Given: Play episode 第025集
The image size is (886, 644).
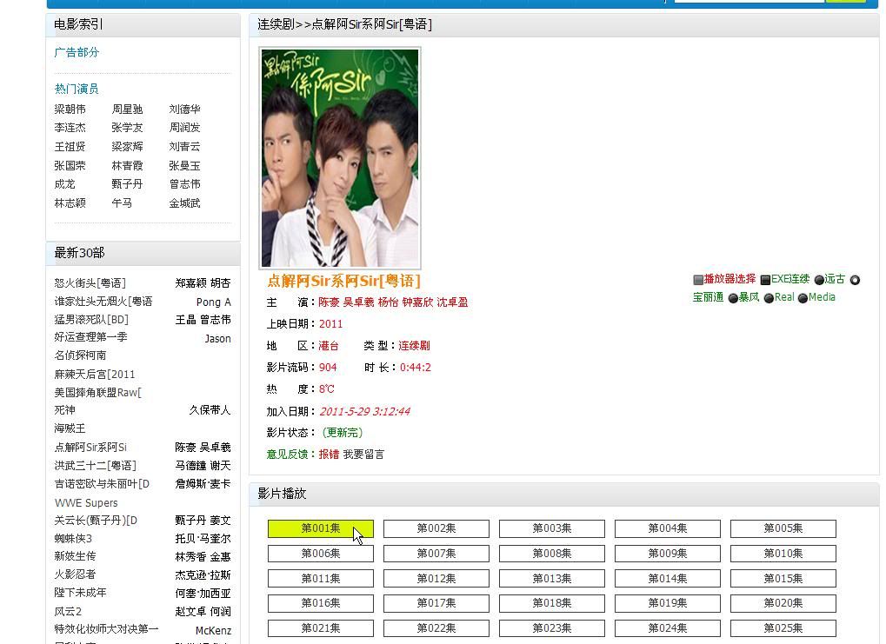Looking at the screenshot, I should [783, 628].
